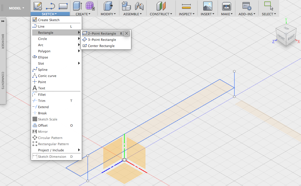Open the BROWSER side tab

pos(3,41)
